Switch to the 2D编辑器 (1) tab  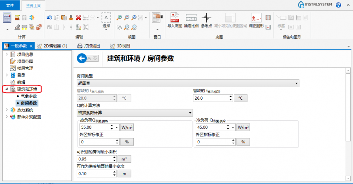pyautogui.click(x=52, y=46)
